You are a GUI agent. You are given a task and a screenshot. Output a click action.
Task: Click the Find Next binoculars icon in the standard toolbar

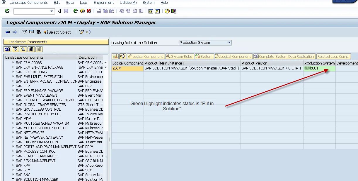111,11
